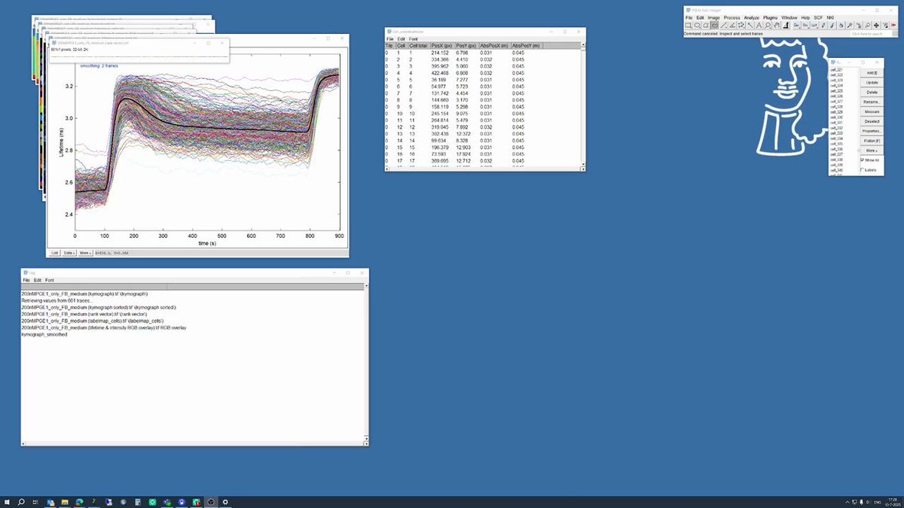
Task: Open the Settings gear in taskbar
Action: 225,501
